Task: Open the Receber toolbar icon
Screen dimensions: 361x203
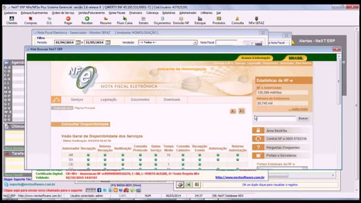Action: pos(87,21)
